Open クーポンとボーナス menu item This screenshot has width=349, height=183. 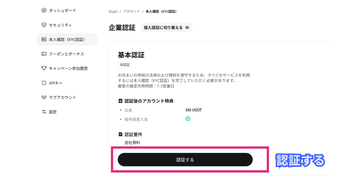click(x=67, y=54)
